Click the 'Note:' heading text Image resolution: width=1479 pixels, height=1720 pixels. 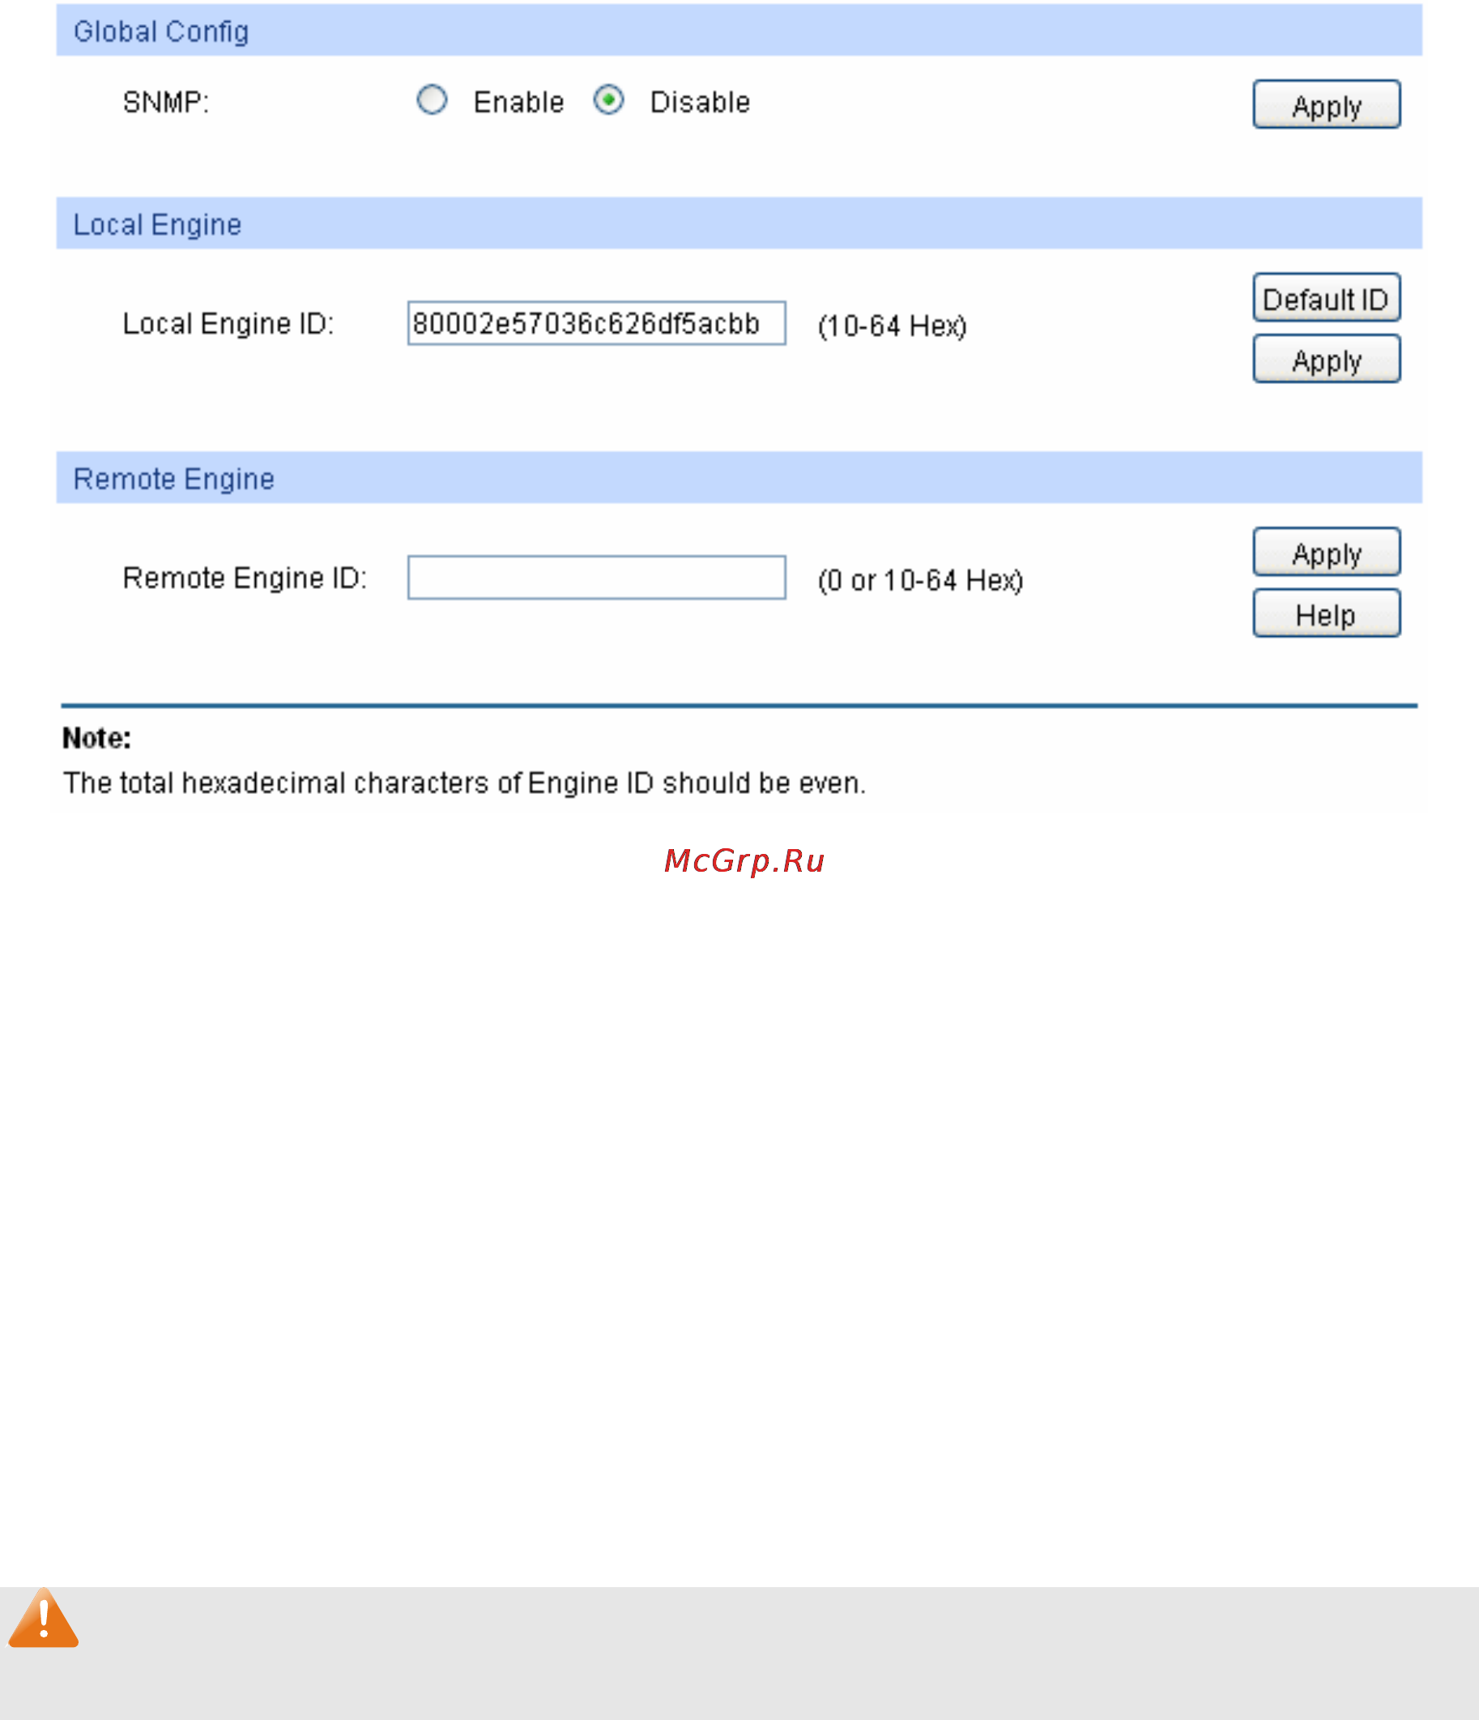click(x=96, y=738)
